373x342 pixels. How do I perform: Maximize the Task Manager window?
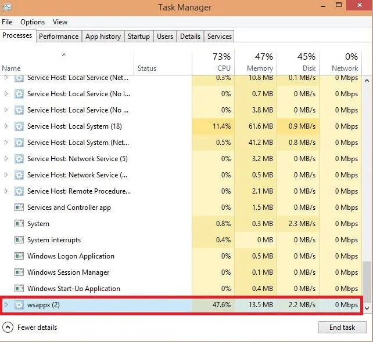pos(339,5)
